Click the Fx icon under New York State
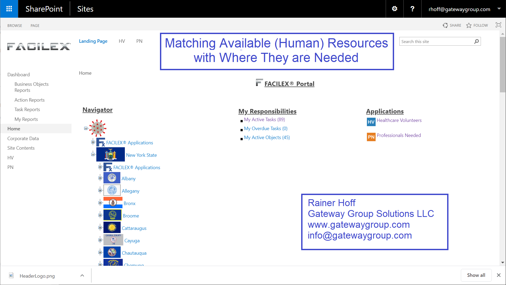The width and height of the screenshot is (506, 285). click(108, 167)
